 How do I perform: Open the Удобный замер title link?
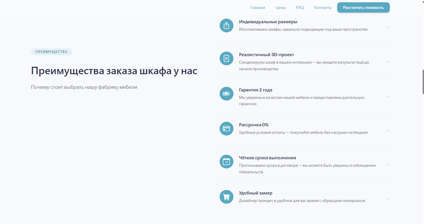click(256, 193)
